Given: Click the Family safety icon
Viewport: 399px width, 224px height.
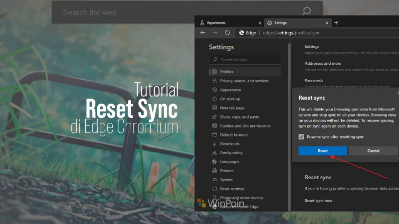Looking at the screenshot, I should click(x=214, y=153).
